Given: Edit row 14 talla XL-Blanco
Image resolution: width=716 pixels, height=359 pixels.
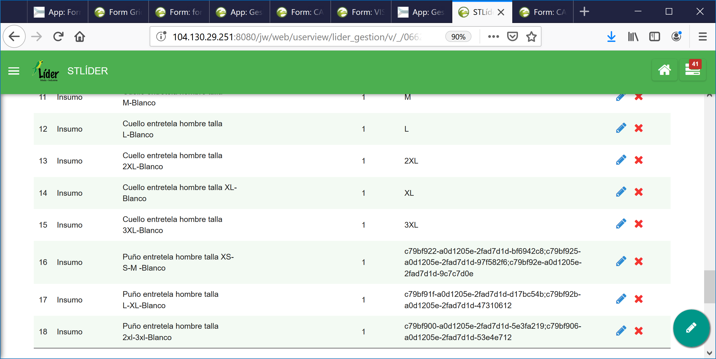Looking at the screenshot, I should pos(621,192).
